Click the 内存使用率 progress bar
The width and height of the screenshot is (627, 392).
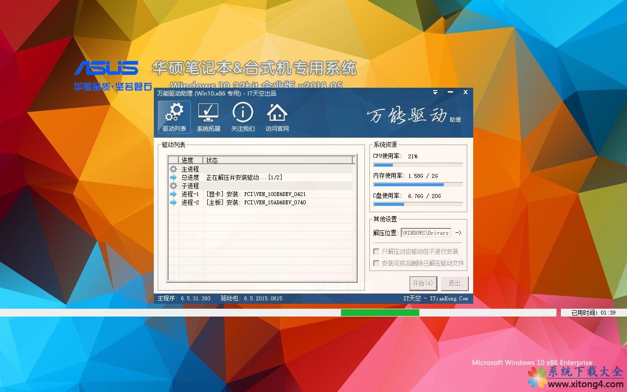coord(418,185)
